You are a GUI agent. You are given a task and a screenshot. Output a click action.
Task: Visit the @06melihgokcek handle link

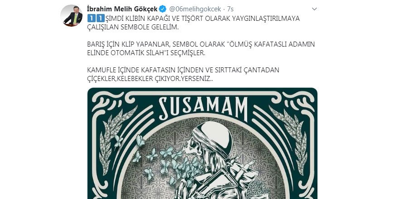pyautogui.click(x=195, y=9)
